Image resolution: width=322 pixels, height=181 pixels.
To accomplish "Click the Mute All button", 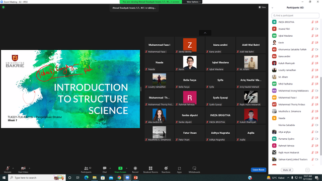I will [x=287, y=170].
